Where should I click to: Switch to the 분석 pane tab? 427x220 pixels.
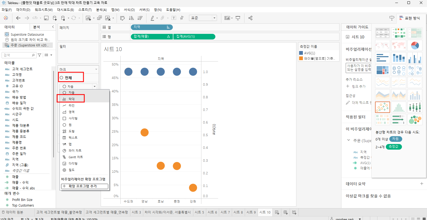click(37, 27)
